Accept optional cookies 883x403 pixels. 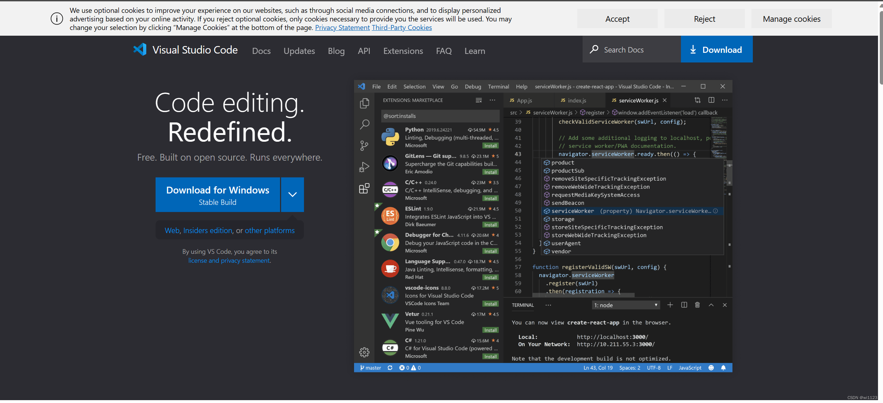(617, 19)
